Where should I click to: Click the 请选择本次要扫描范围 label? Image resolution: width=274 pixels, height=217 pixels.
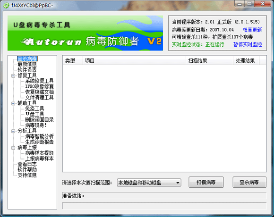point(87,183)
